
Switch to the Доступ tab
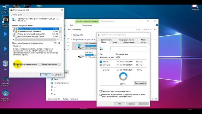(143, 42)
